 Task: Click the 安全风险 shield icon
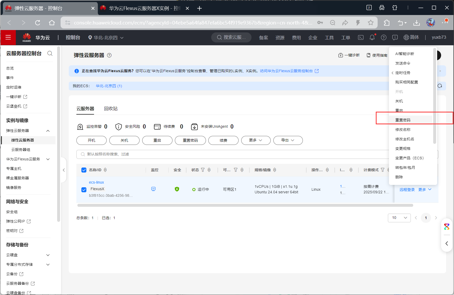119,127
